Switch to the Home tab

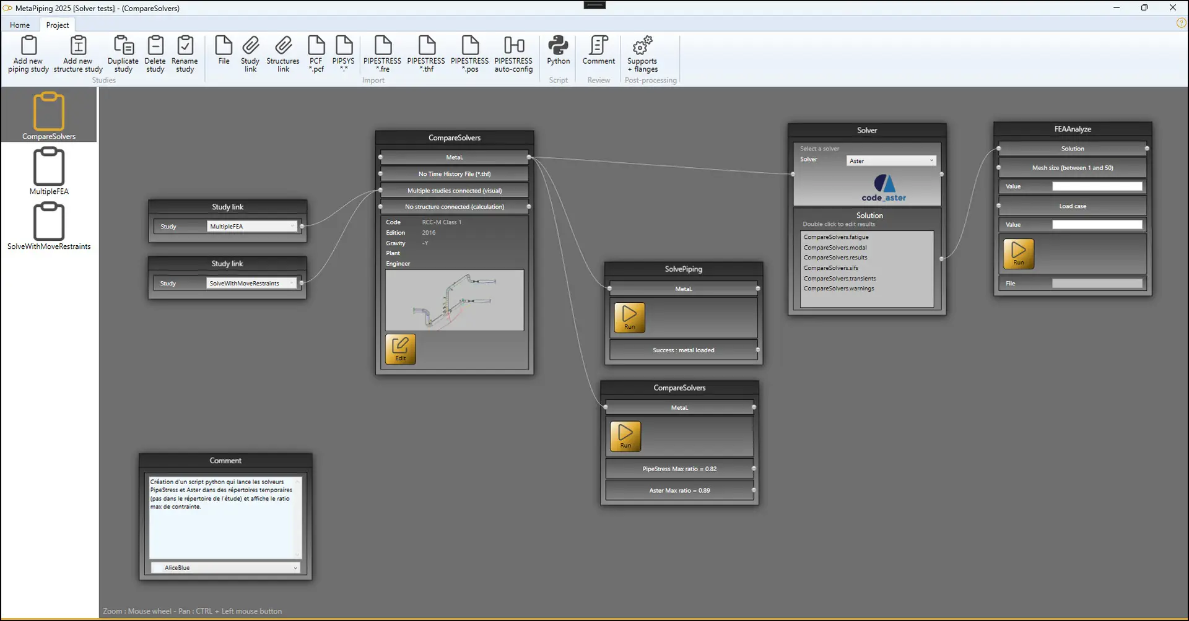click(20, 25)
